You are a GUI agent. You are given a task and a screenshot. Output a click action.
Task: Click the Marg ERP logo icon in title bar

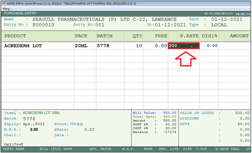(x=4, y=4)
